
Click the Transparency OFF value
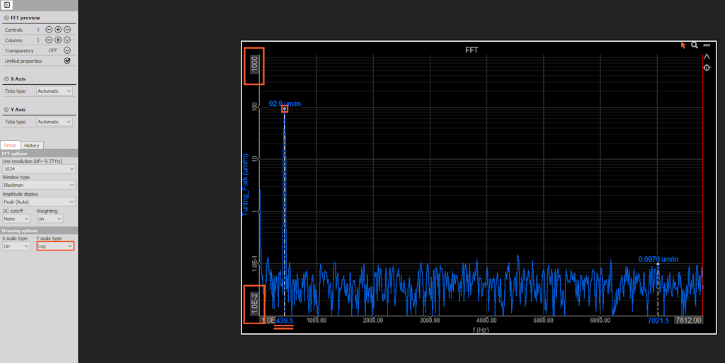point(52,50)
